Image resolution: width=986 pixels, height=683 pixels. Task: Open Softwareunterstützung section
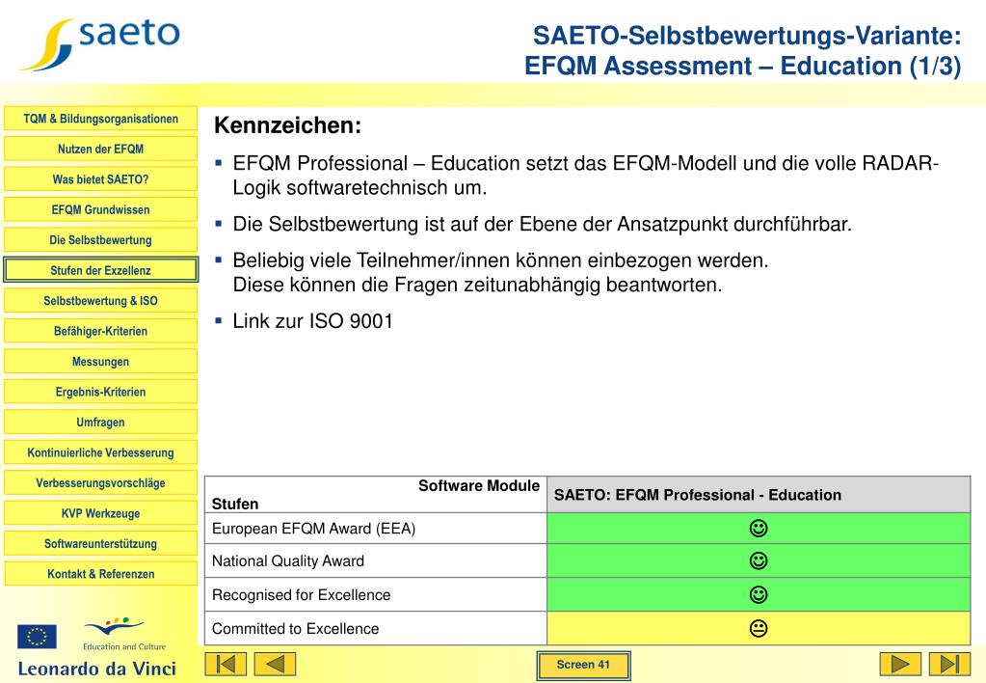tap(100, 543)
